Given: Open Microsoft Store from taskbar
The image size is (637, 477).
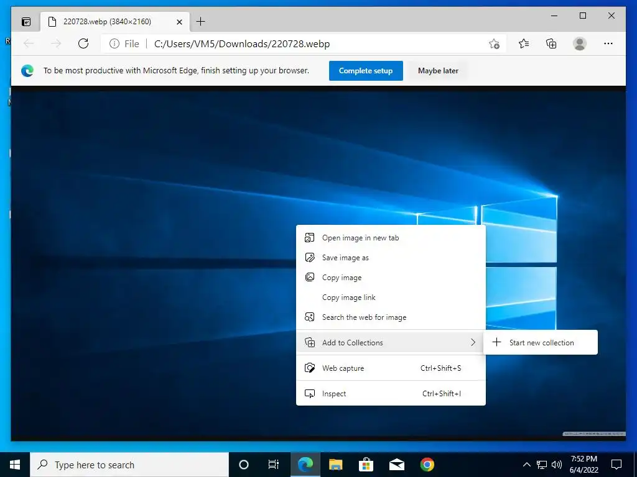Looking at the screenshot, I should [366, 465].
